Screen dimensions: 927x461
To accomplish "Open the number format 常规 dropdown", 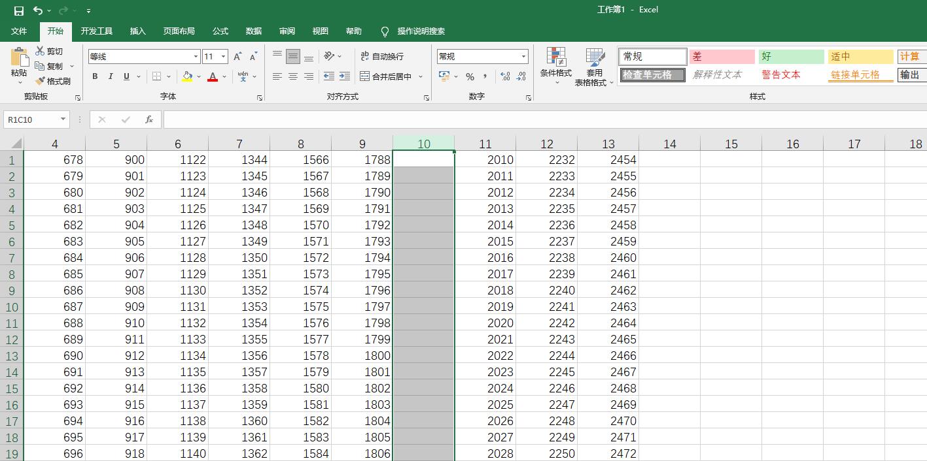I will [523, 57].
